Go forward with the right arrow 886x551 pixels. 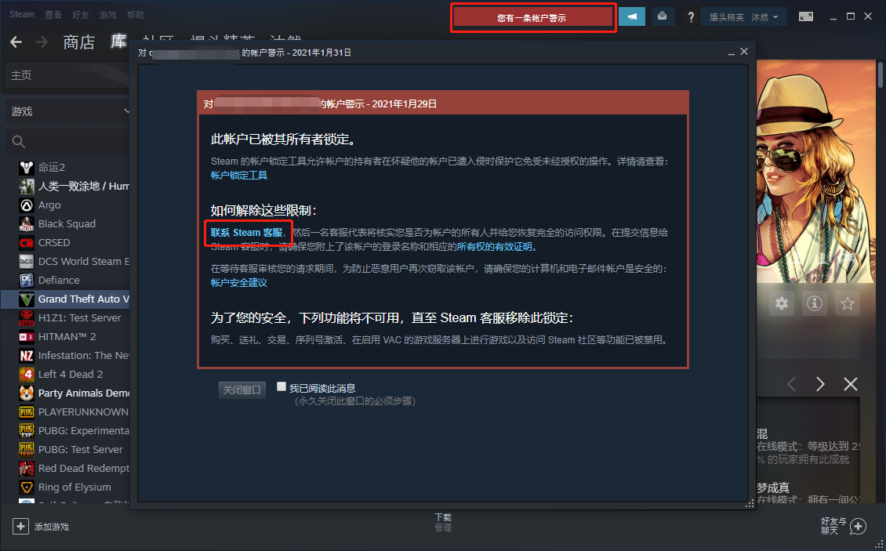click(x=42, y=42)
